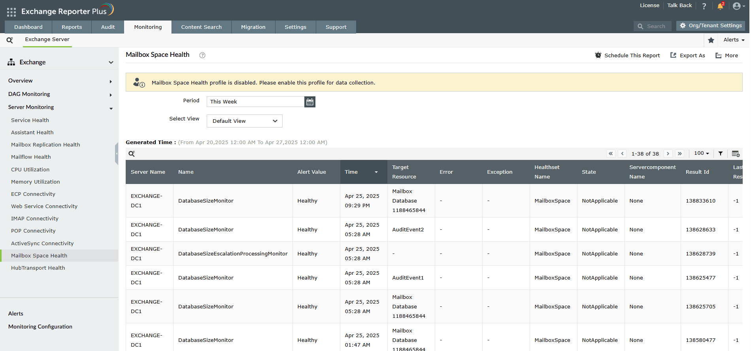Open the Mailbox Space Health help icon
Image resolution: width=751 pixels, height=351 pixels.
click(202, 55)
